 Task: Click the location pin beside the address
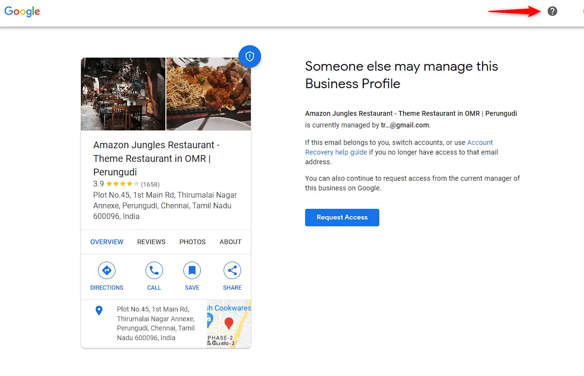(100, 311)
